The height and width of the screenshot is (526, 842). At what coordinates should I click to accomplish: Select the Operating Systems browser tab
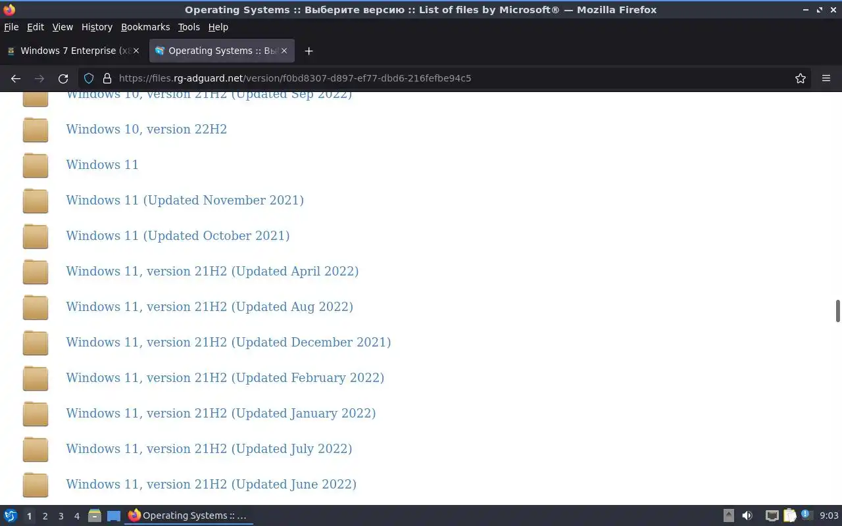click(222, 51)
